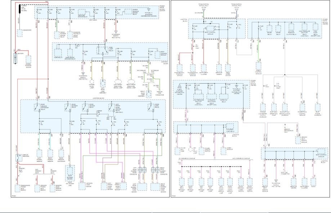Select the A/C Compressor Clutch Relay box
Image resolution: width=331 pixels, height=213 pixels.
click(x=291, y=27)
